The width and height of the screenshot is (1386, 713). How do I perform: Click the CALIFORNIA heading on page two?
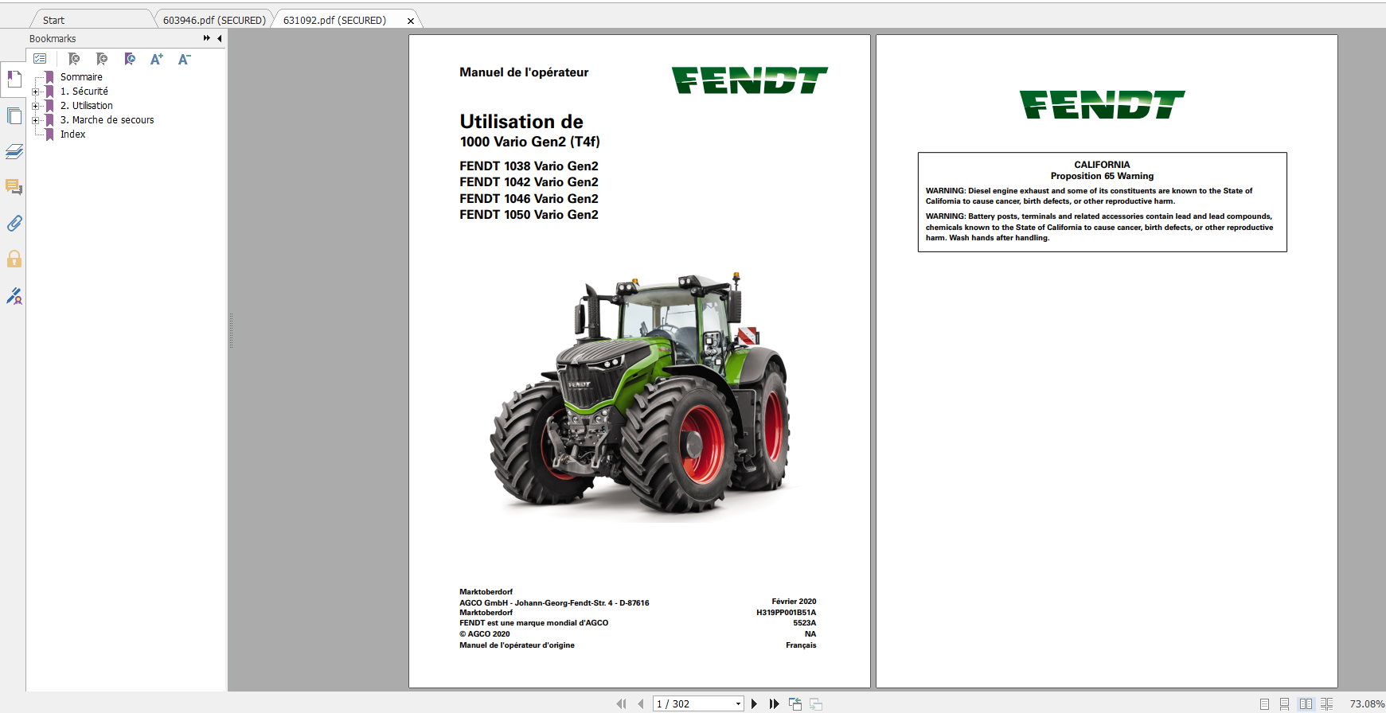coord(1102,165)
